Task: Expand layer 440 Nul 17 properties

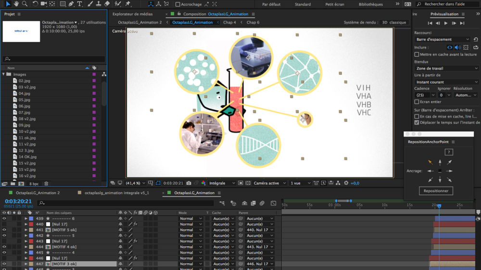Action: 26,224
